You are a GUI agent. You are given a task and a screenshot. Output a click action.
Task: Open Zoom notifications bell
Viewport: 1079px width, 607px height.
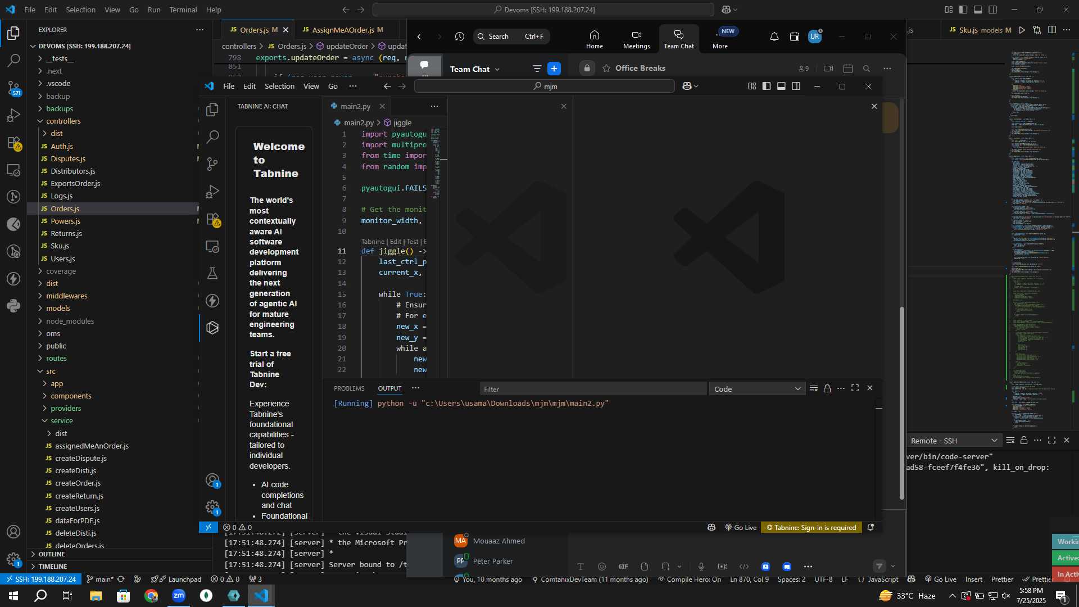point(774,37)
